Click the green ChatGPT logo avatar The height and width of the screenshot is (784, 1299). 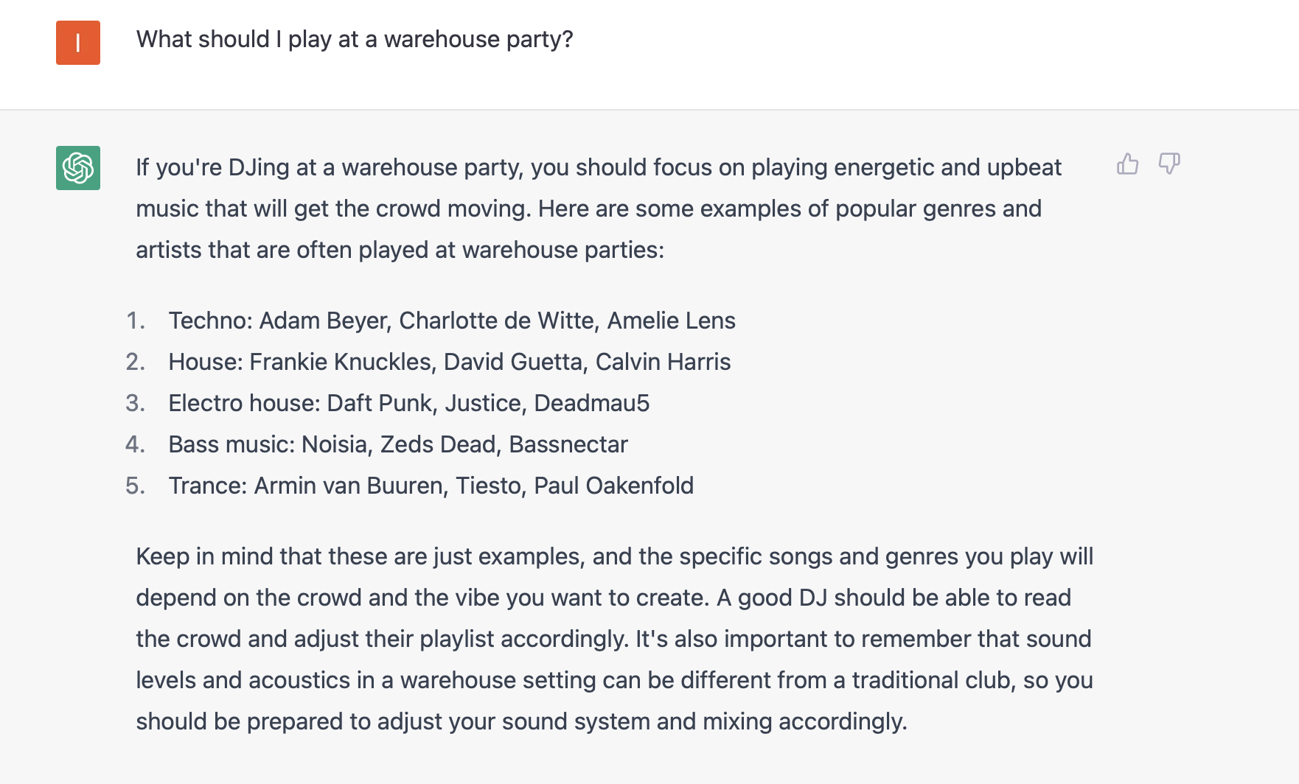[x=78, y=168]
